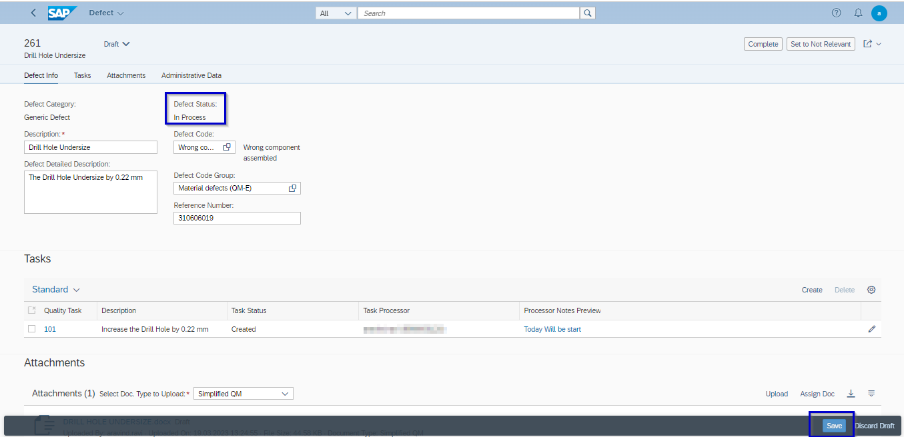This screenshot has height=437, width=904.
Task: Click the SAP logo home icon
Action: (62, 13)
